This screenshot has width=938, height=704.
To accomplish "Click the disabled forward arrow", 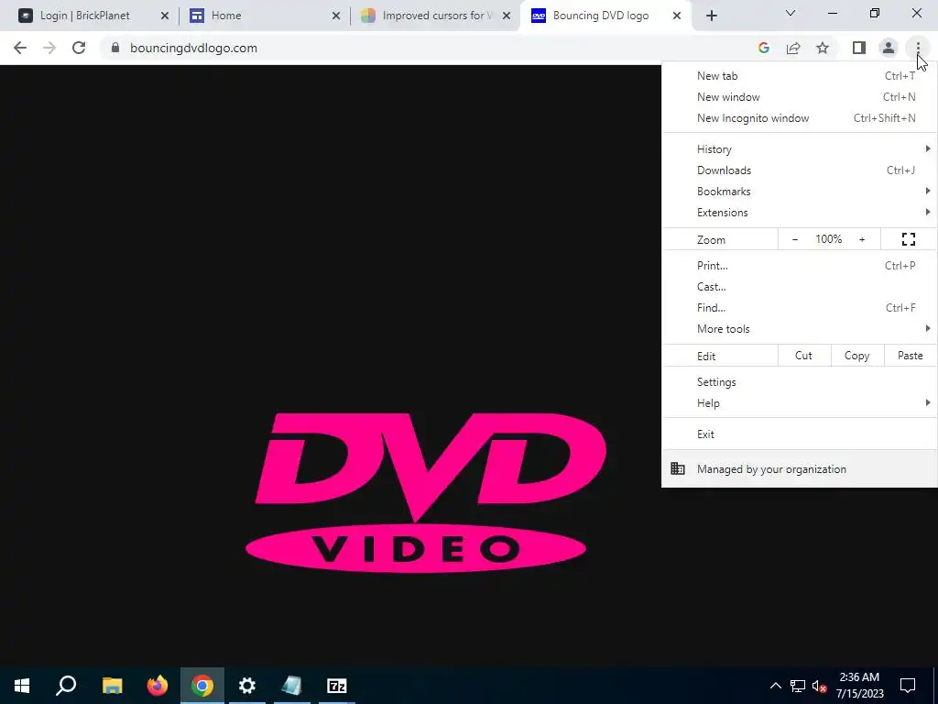I will click(x=49, y=48).
